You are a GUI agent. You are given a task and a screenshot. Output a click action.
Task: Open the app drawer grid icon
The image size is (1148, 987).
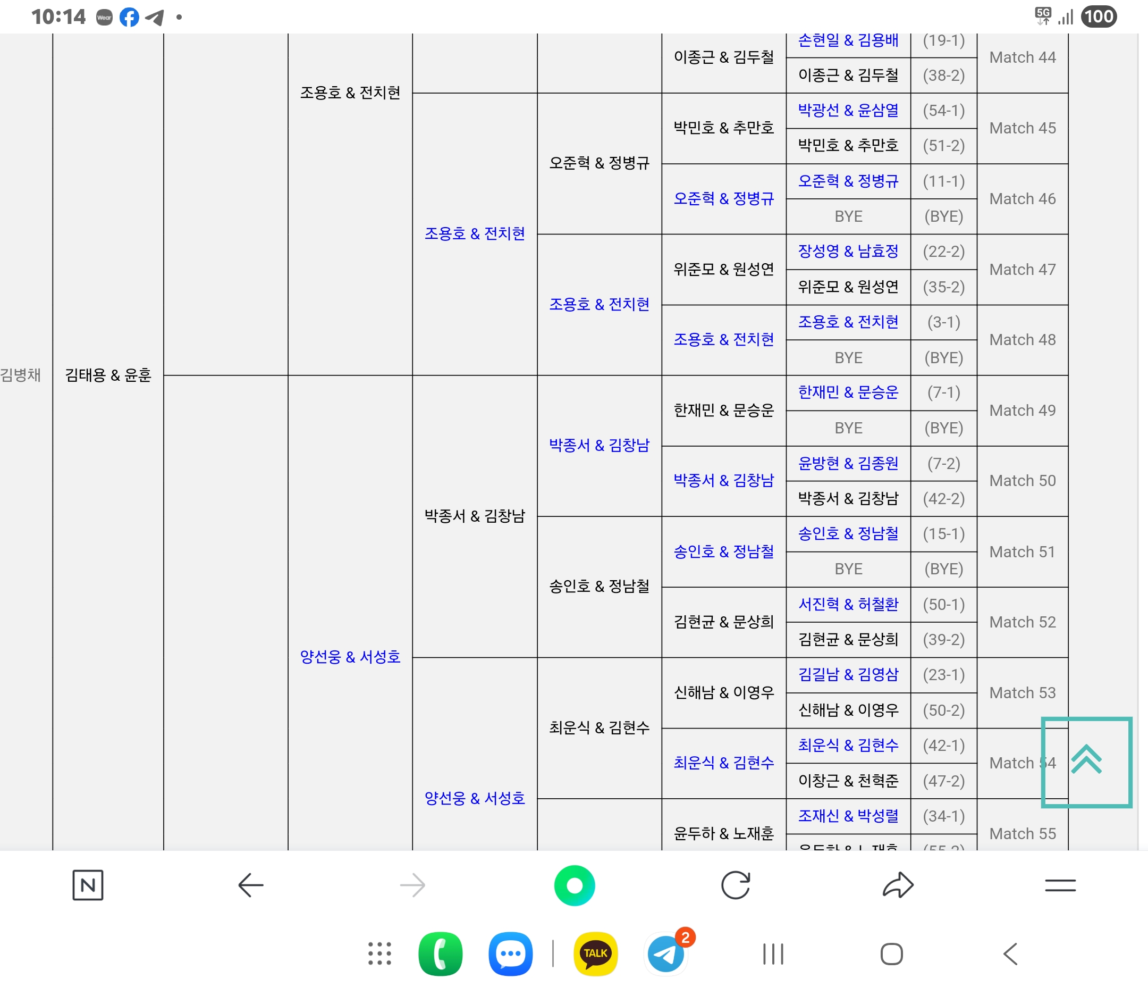pos(379,953)
